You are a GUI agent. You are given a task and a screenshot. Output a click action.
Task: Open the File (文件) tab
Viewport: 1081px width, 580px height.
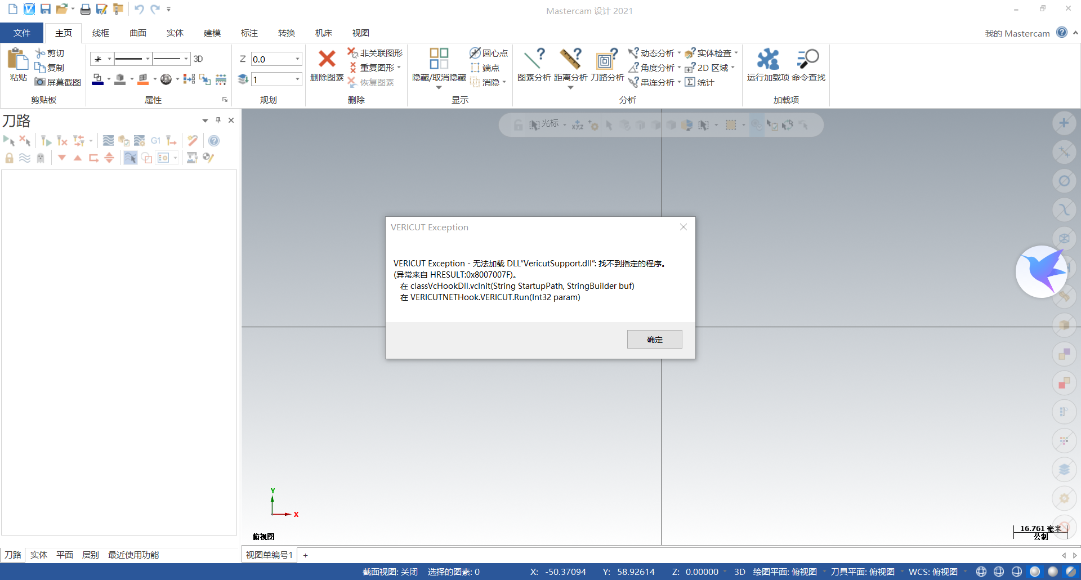(x=22, y=33)
